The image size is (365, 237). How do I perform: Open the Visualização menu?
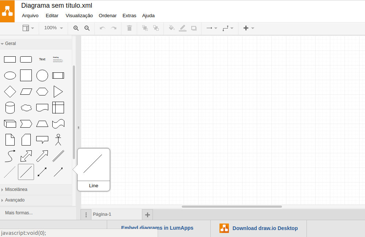(79, 16)
